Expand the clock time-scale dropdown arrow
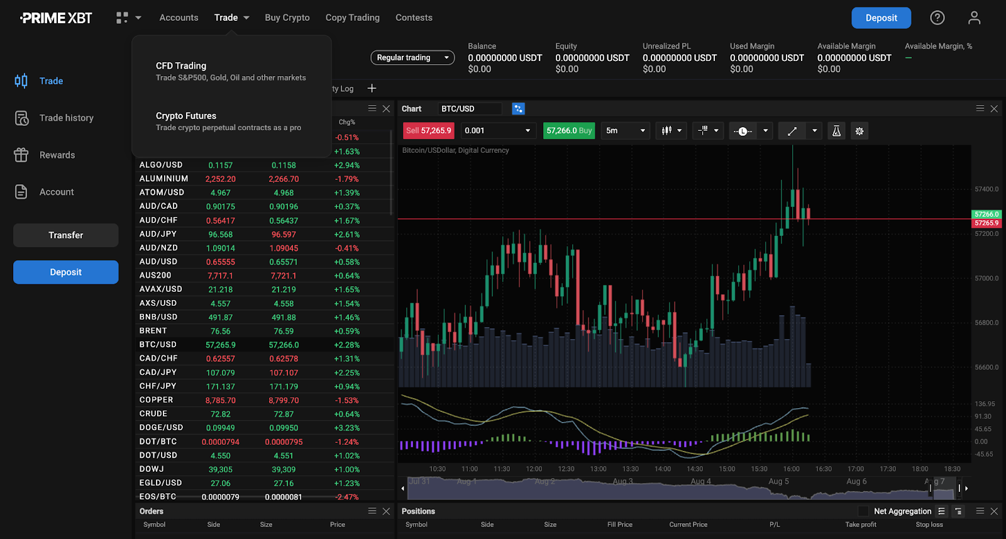Image resolution: width=1006 pixels, height=539 pixels. pos(765,131)
